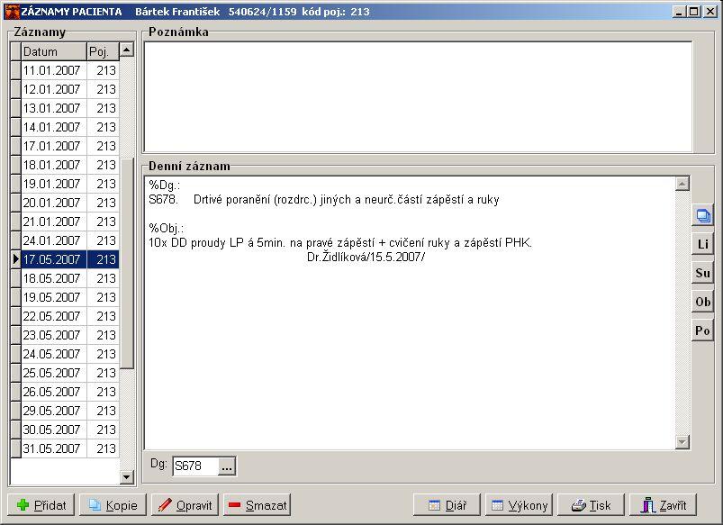The width and height of the screenshot is (723, 525).
Task: Select the record dated 20.01.2007
Action: 70,203
